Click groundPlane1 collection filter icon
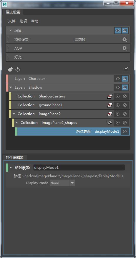Screen dimensions: 136x258 pos(110,105)
